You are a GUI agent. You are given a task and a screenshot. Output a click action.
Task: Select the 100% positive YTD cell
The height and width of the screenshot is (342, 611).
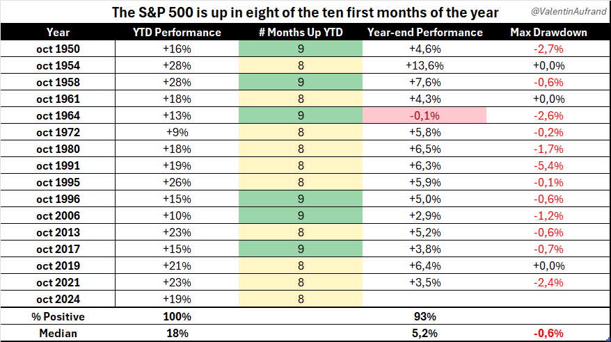point(177,316)
